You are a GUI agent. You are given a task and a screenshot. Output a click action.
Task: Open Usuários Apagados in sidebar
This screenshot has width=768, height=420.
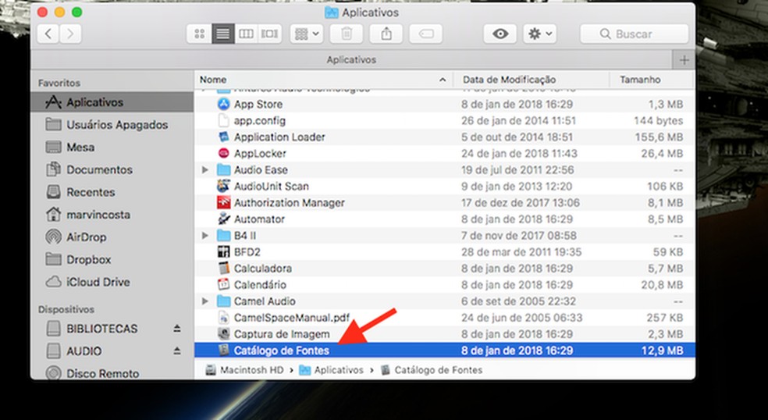click(x=112, y=124)
